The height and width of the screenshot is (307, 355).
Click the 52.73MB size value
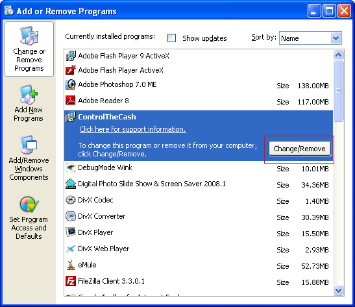(x=315, y=266)
